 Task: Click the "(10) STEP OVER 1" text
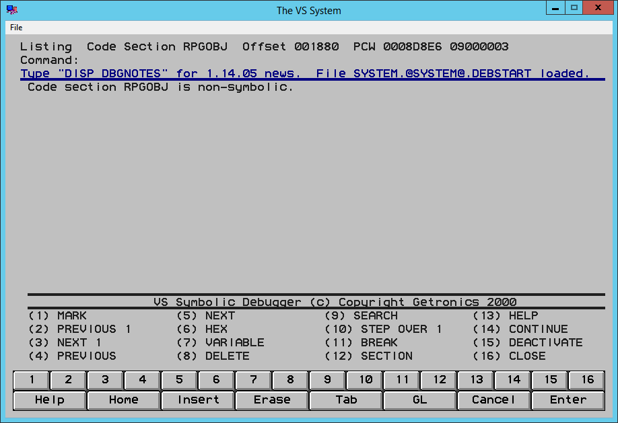tap(383, 330)
